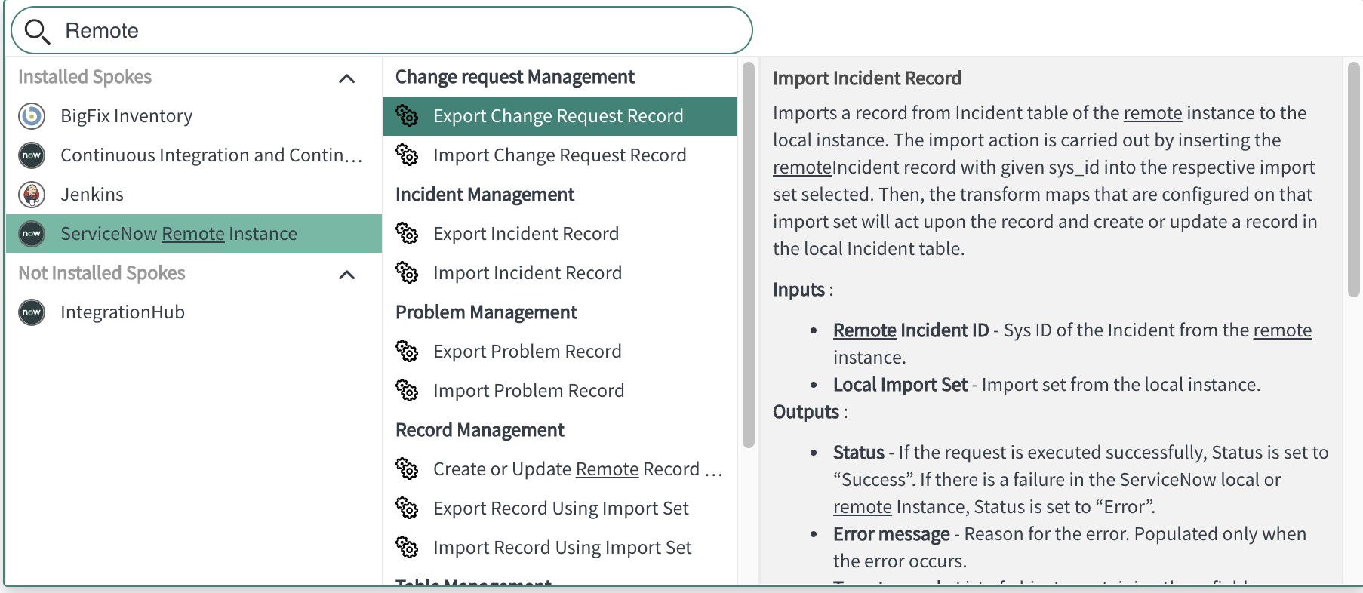
Task: Click the gear icon beside Export Record Using Import Set
Action: 407,509
